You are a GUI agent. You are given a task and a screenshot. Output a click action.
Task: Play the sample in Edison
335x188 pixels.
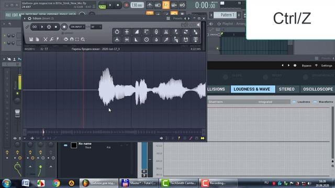point(42,27)
